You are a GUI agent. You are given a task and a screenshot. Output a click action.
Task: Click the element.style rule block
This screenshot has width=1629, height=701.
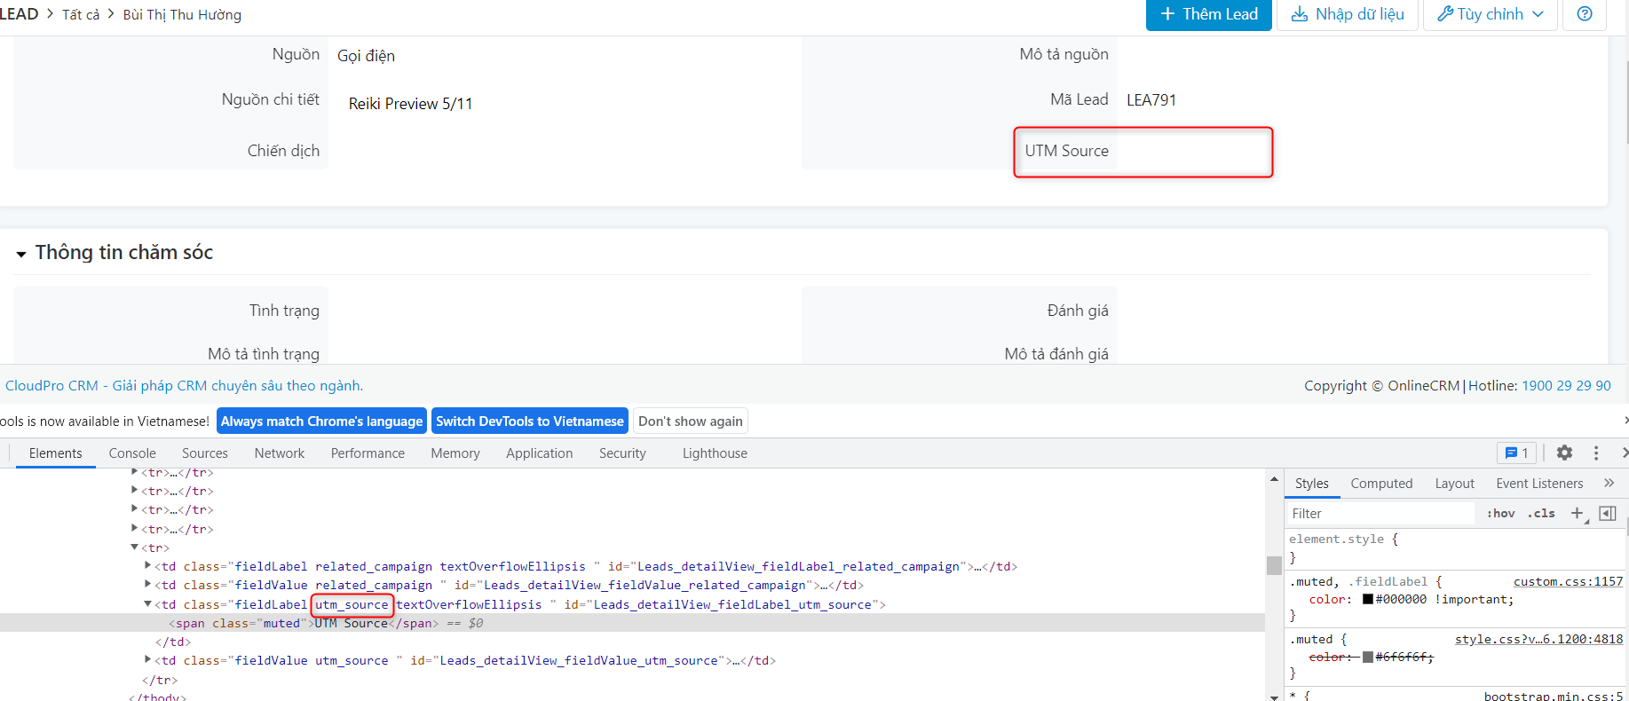pos(1456,548)
